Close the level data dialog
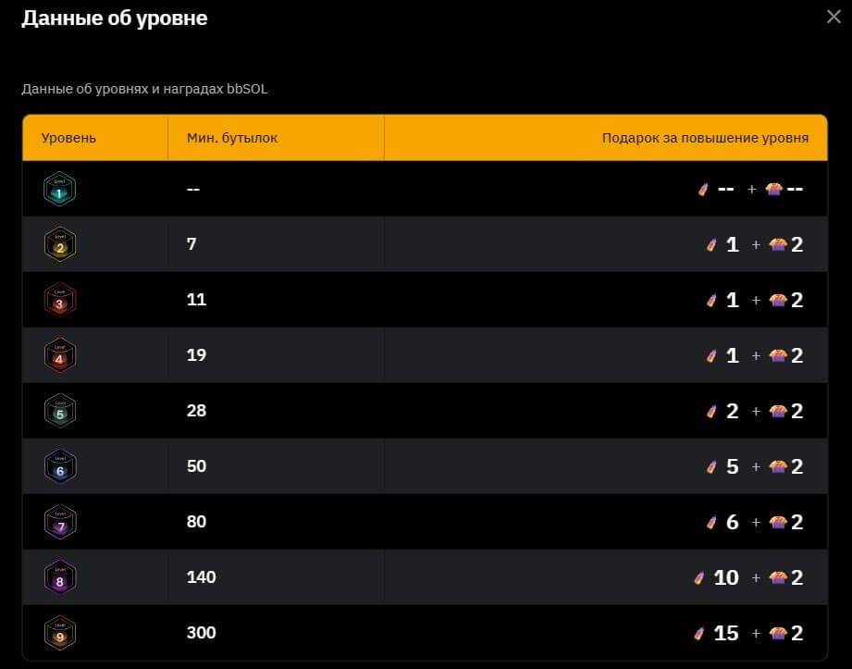The width and height of the screenshot is (852, 669). [x=833, y=16]
